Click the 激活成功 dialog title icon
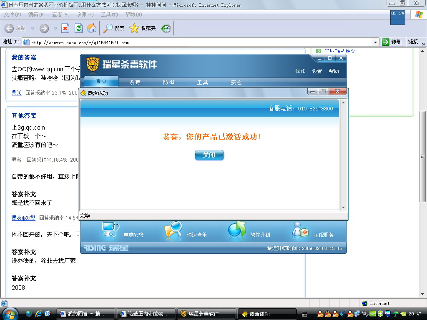The image size is (427, 320). [83, 93]
